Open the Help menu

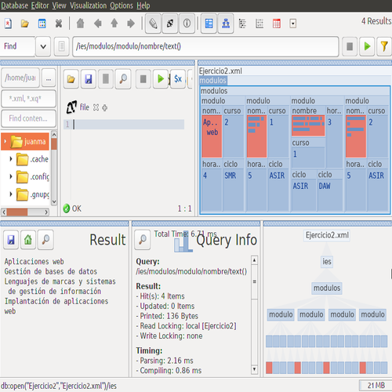(143, 5)
